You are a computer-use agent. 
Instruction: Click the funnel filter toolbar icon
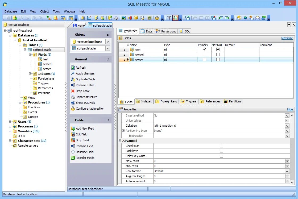click(169, 18)
